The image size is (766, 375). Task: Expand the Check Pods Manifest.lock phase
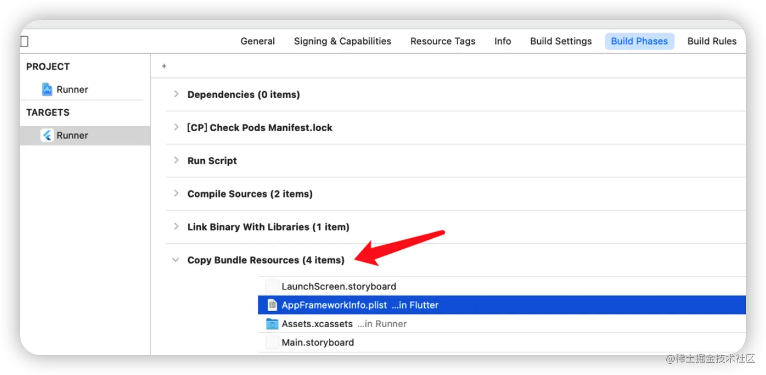pyautogui.click(x=176, y=127)
